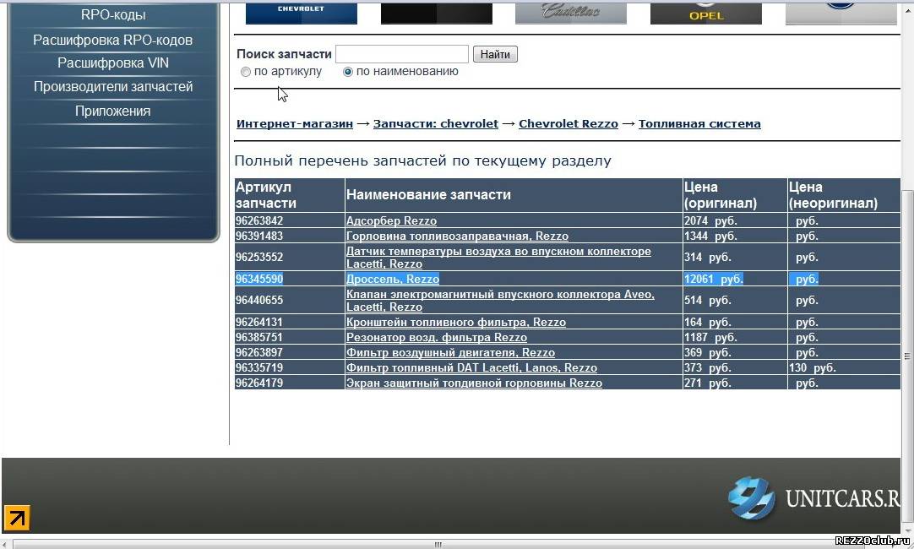Open 'RPO-коды' in the sidebar menu
The width and height of the screenshot is (914, 549).
click(x=113, y=15)
